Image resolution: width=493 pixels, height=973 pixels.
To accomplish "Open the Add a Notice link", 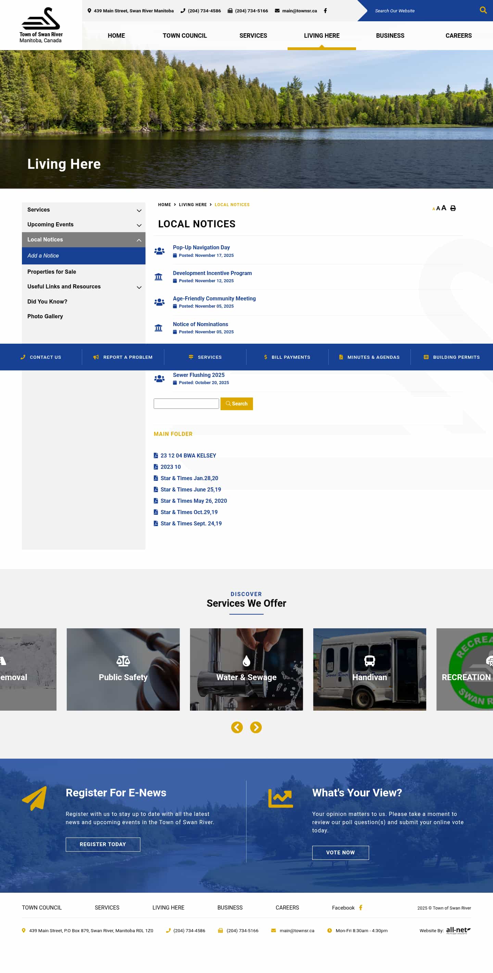I will tap(84, 256).
